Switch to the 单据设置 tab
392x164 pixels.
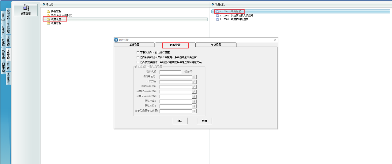pyautogui.click(x=216, y=45)
